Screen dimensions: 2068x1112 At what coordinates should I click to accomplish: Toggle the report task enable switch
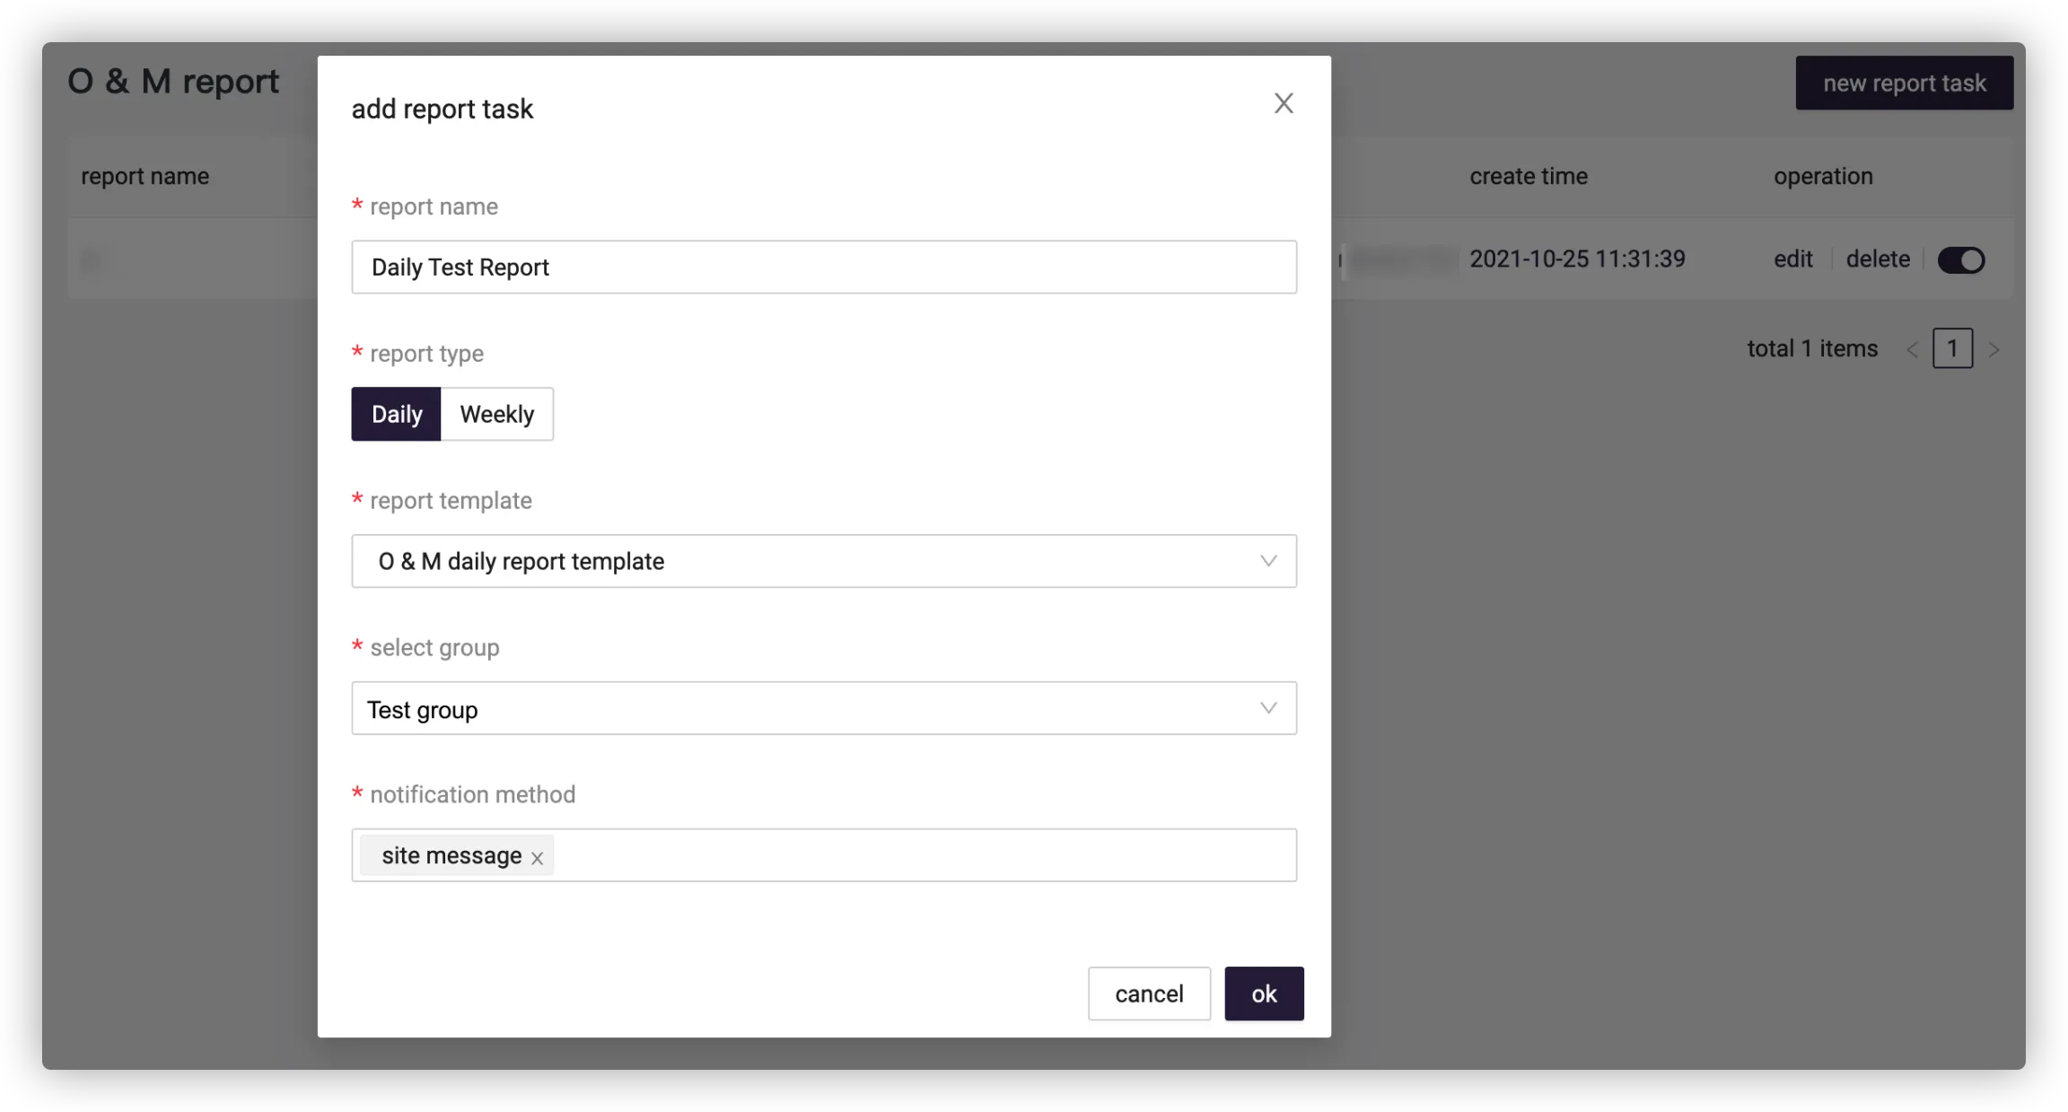[x=1960, y=260]
